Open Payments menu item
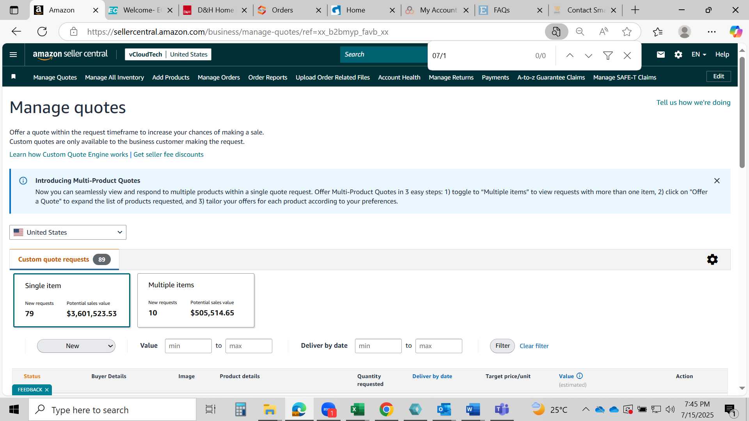The width and height of the screenshot is (749, 421). click(495, 77)
